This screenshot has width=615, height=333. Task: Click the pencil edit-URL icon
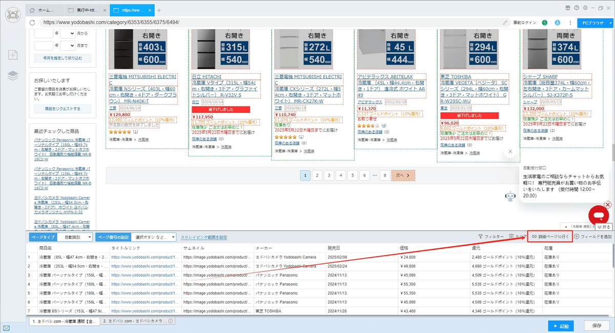click(505, 23)
